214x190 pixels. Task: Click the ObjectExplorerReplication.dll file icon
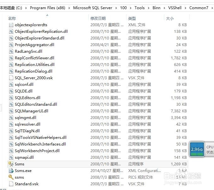(x=11, y=32)
